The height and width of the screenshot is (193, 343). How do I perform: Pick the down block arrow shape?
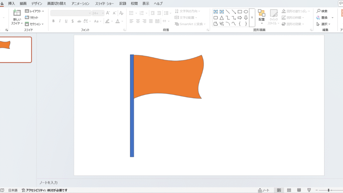246,18
